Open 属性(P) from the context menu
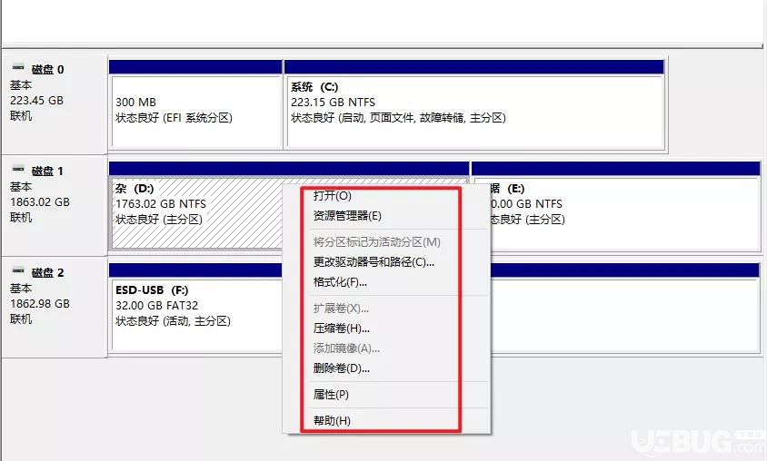The width and height of the screenshot is (767, 461). point(331,395)
